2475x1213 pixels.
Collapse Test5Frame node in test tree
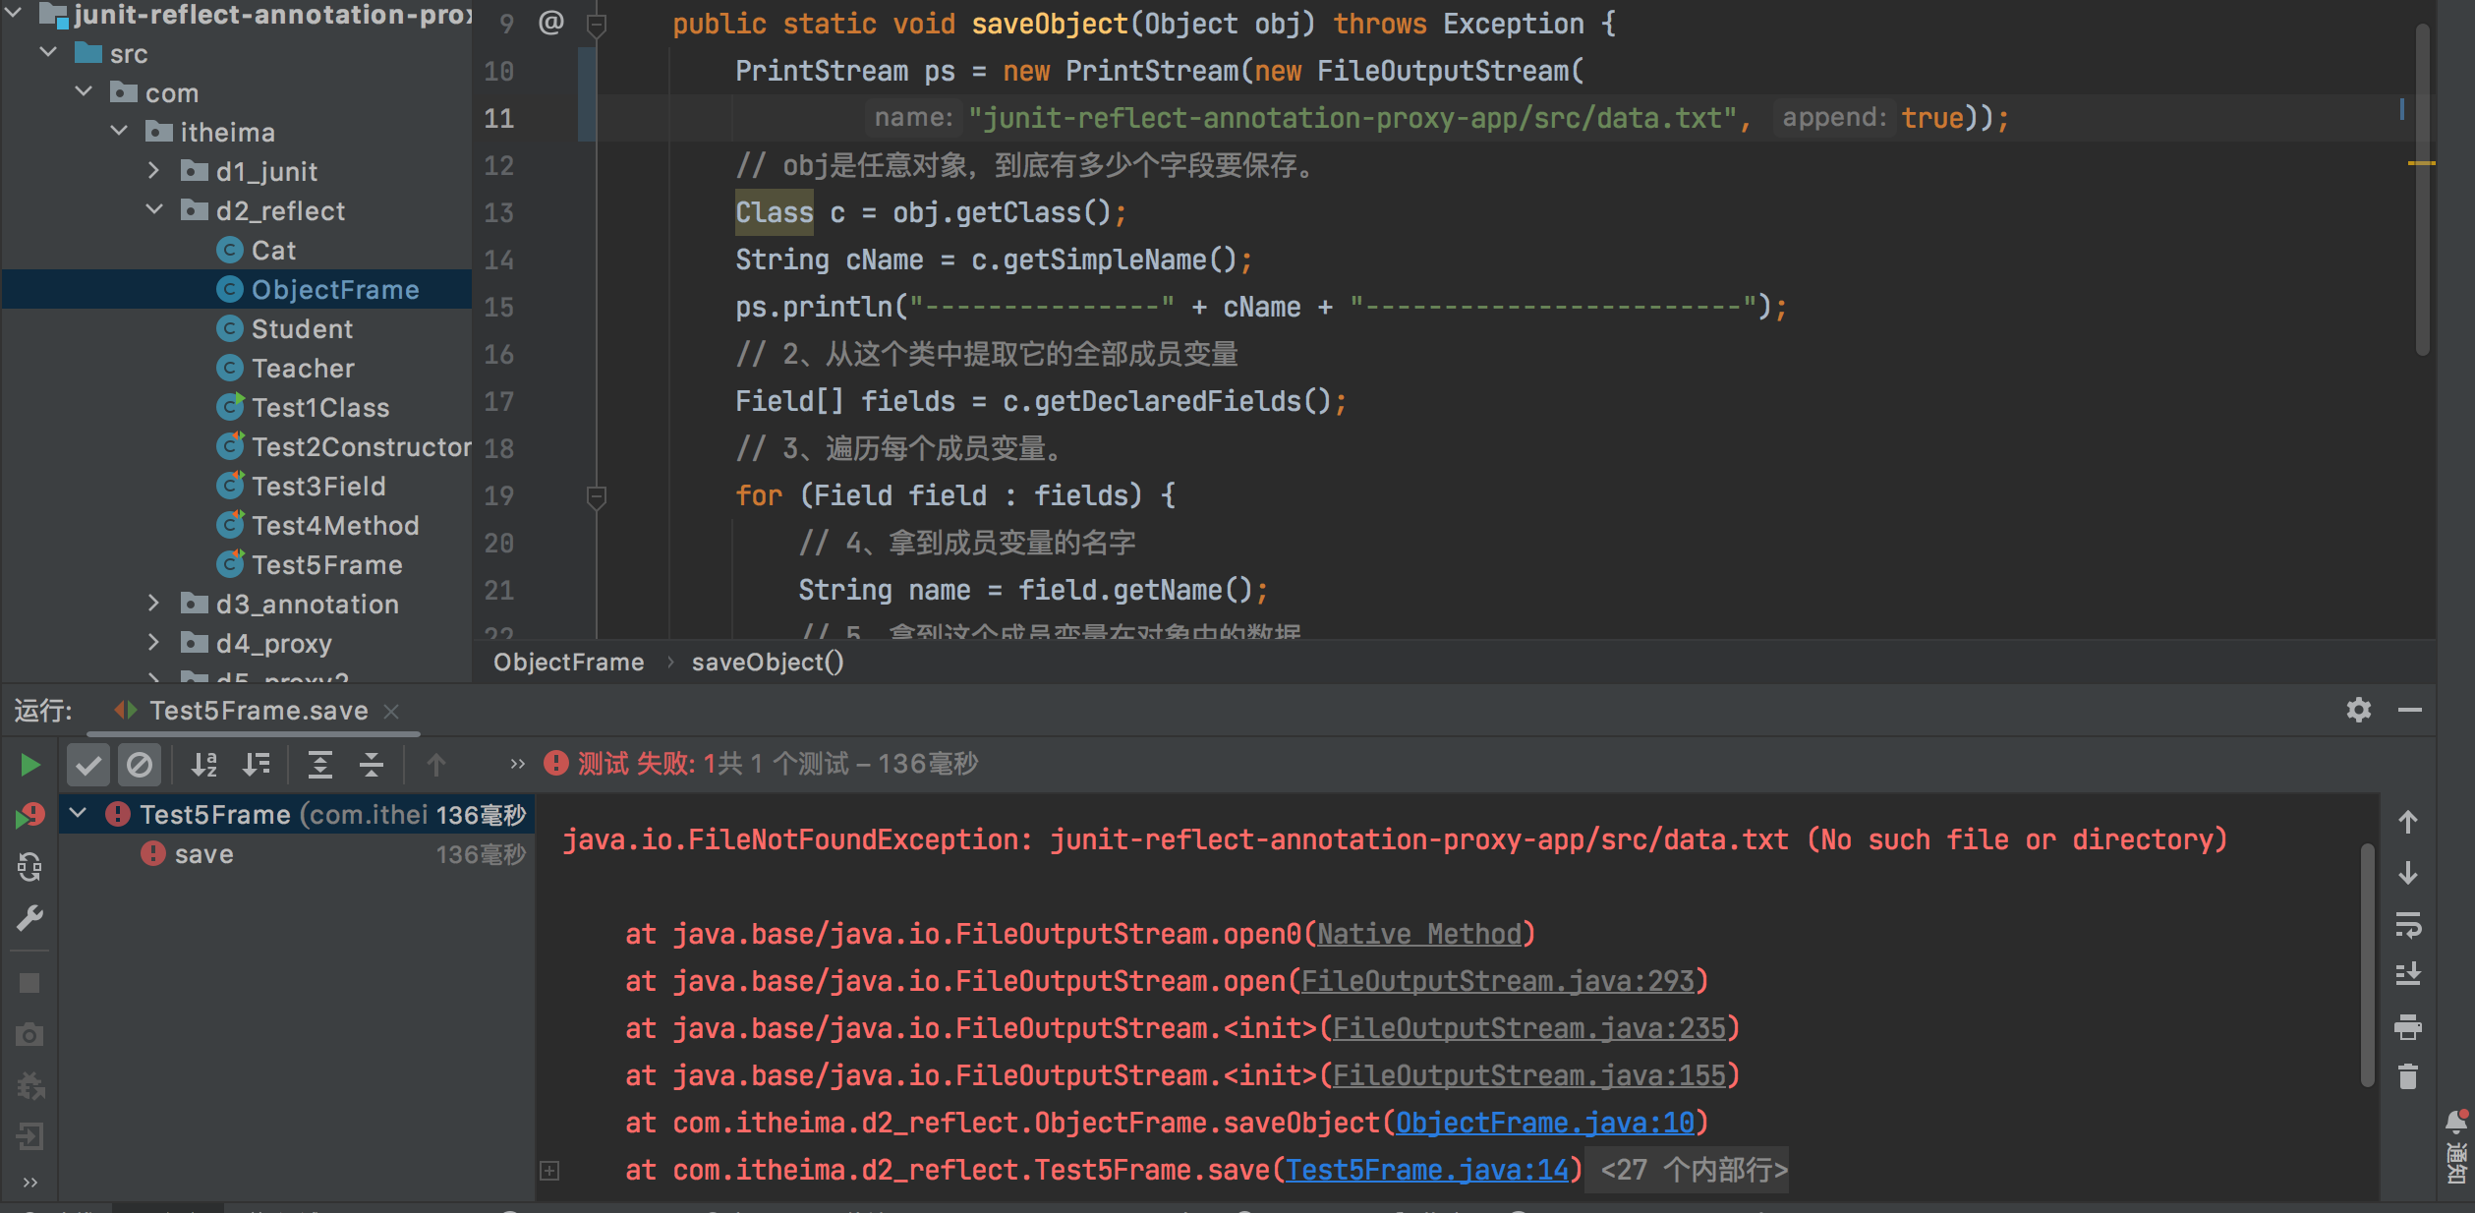(79, 814)
